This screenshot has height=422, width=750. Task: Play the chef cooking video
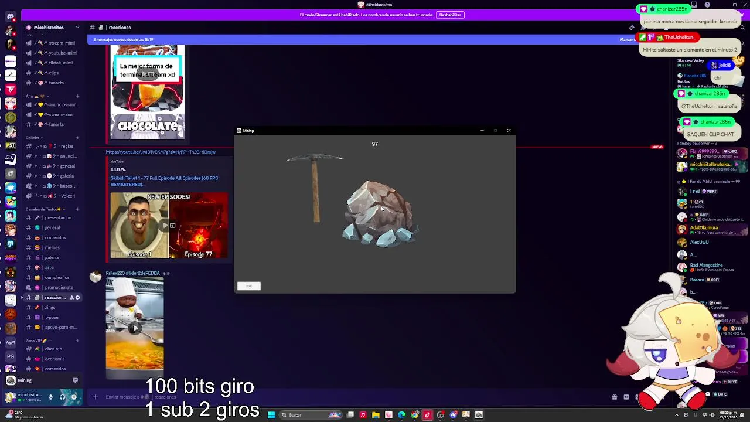[x=135, y=328]
